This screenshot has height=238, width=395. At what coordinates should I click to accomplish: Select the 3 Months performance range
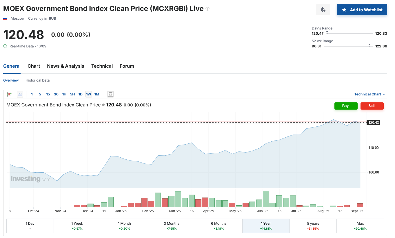(172, 226)
